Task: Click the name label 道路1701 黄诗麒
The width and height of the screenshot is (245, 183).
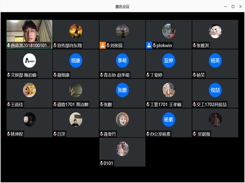Action: click(73, 105)
